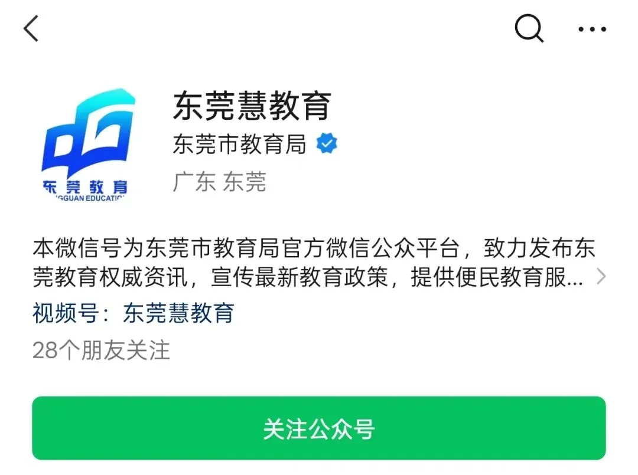638x475 pixels.
Task: Tap the owner name 东莞市教育局
Action: point(239,144)
